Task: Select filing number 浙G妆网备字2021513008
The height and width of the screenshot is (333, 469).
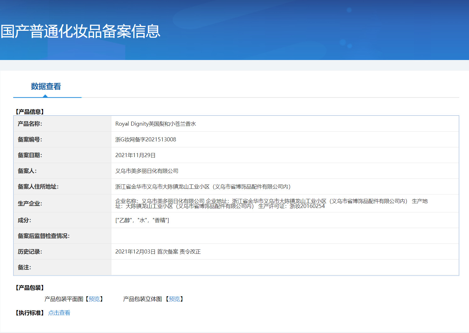Action: [x=146, y=139]
